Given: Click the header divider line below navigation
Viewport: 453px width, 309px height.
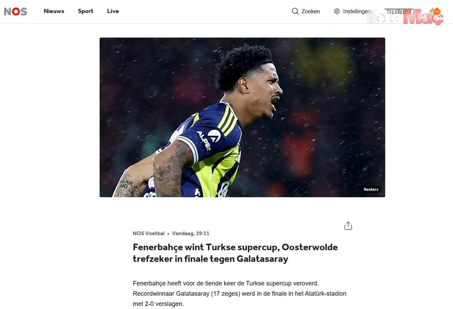Looking at the screenshot, I should pyautogui.click(x=226, y=23).
